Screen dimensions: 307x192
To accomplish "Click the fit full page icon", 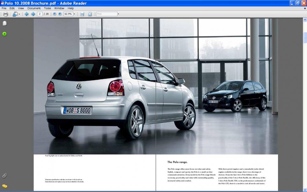I will click(90, 14).
